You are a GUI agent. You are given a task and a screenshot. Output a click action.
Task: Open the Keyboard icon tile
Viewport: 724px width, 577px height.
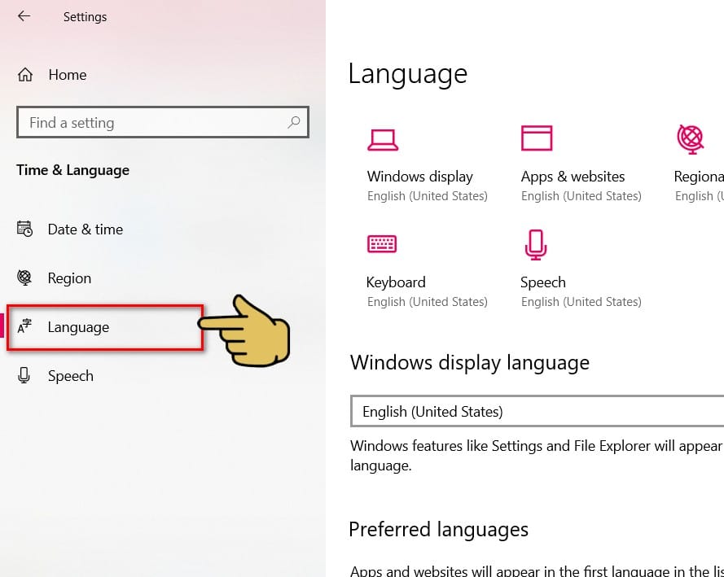click(x=382, y=244)
